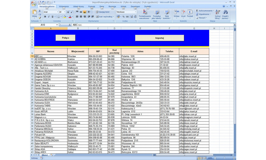
Task: Decrease font size with small A icon
Action: pos(71,12)
